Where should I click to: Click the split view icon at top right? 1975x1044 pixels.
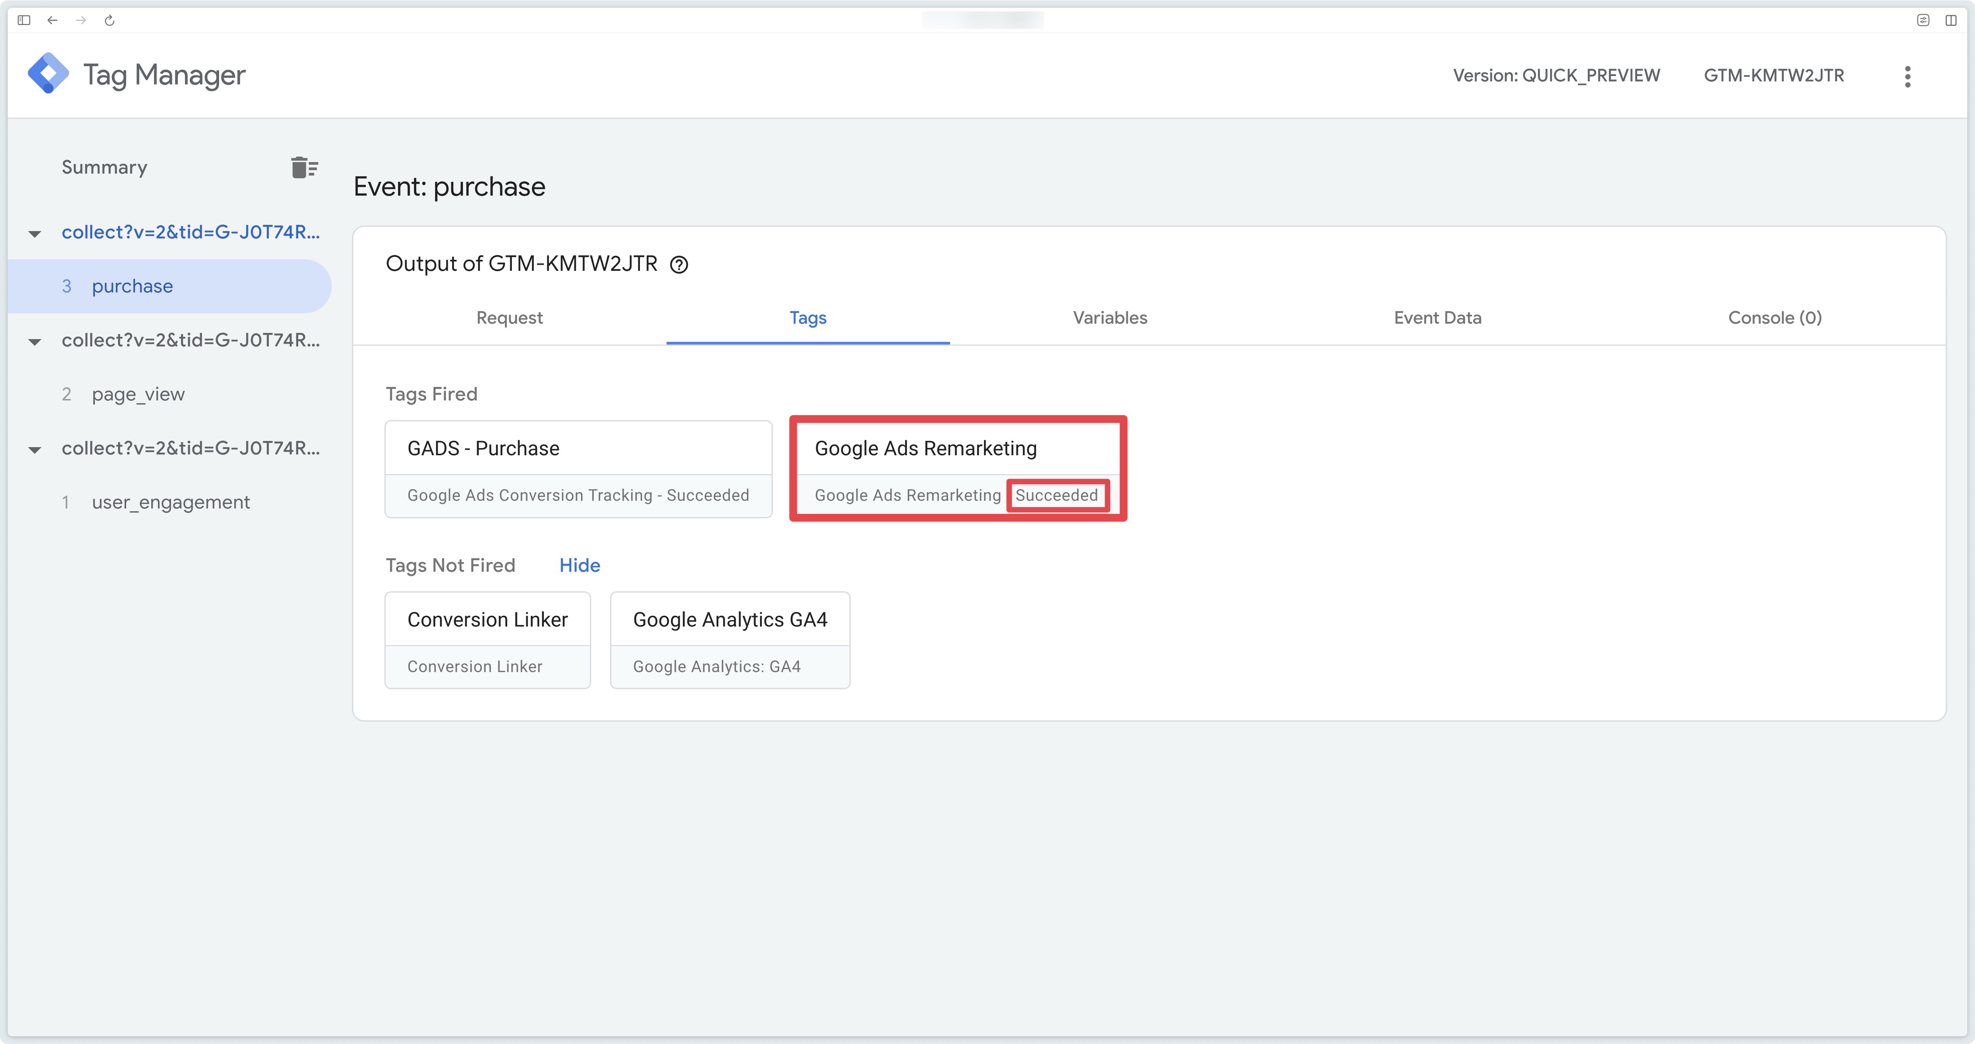pyautogui.click(x=1950, y=20)
